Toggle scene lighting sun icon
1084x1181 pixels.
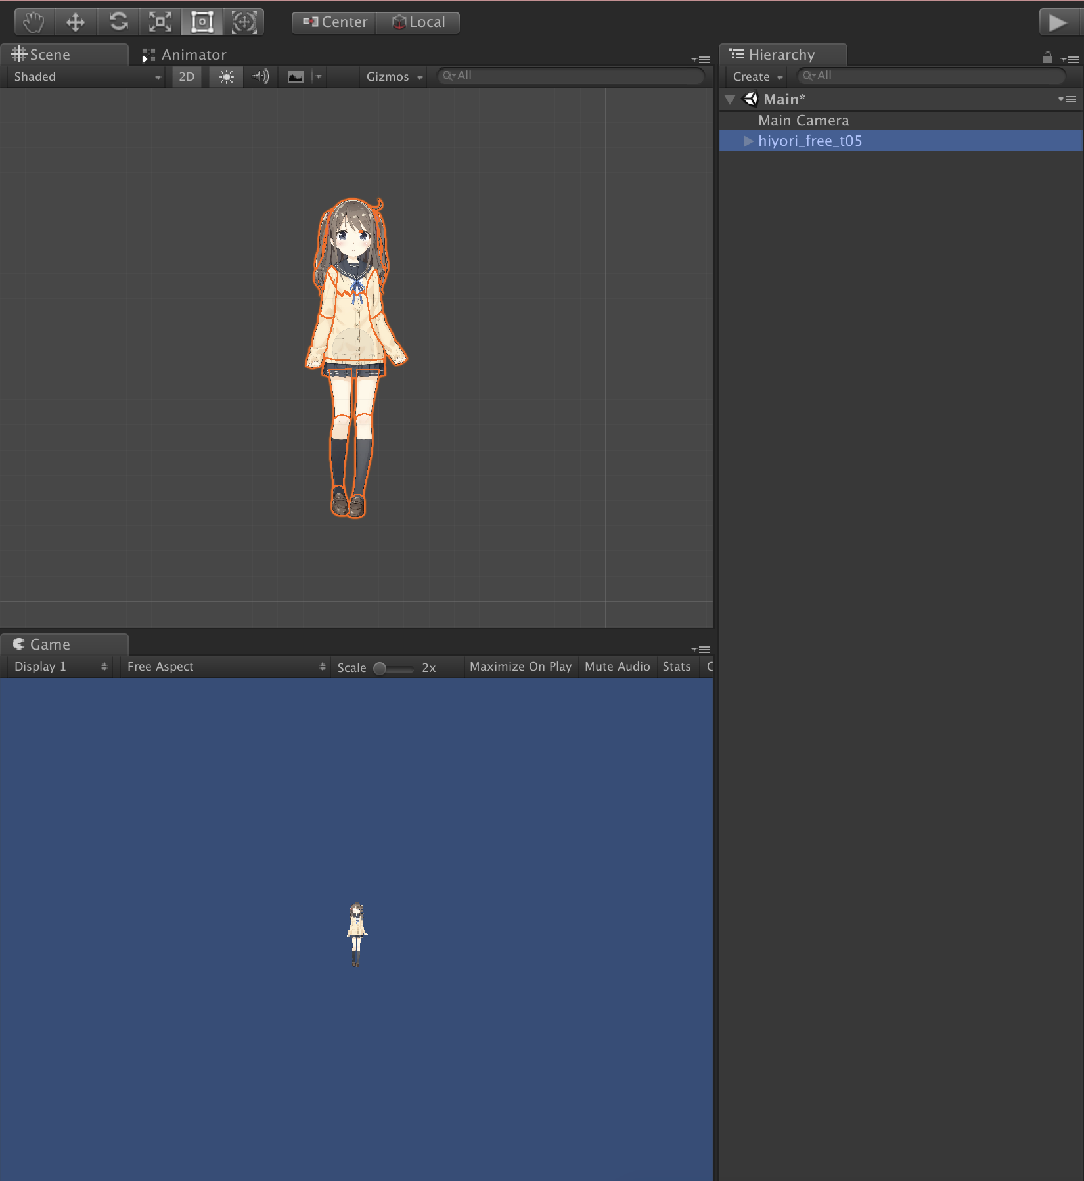(x=226, y=77)
